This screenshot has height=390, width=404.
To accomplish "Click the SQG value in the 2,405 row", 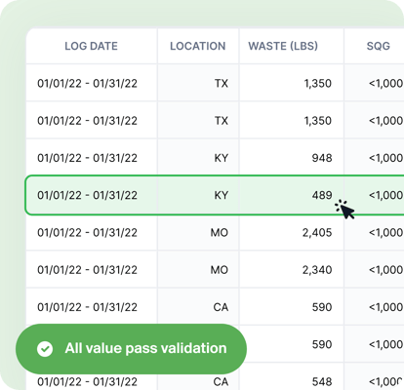I will 386,233.
